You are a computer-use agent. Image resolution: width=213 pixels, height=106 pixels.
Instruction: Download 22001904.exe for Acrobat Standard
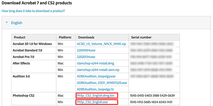(86, 50)
